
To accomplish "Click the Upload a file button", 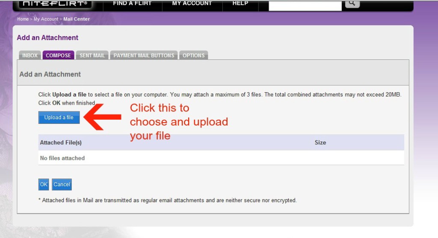I will click(59, 118).
